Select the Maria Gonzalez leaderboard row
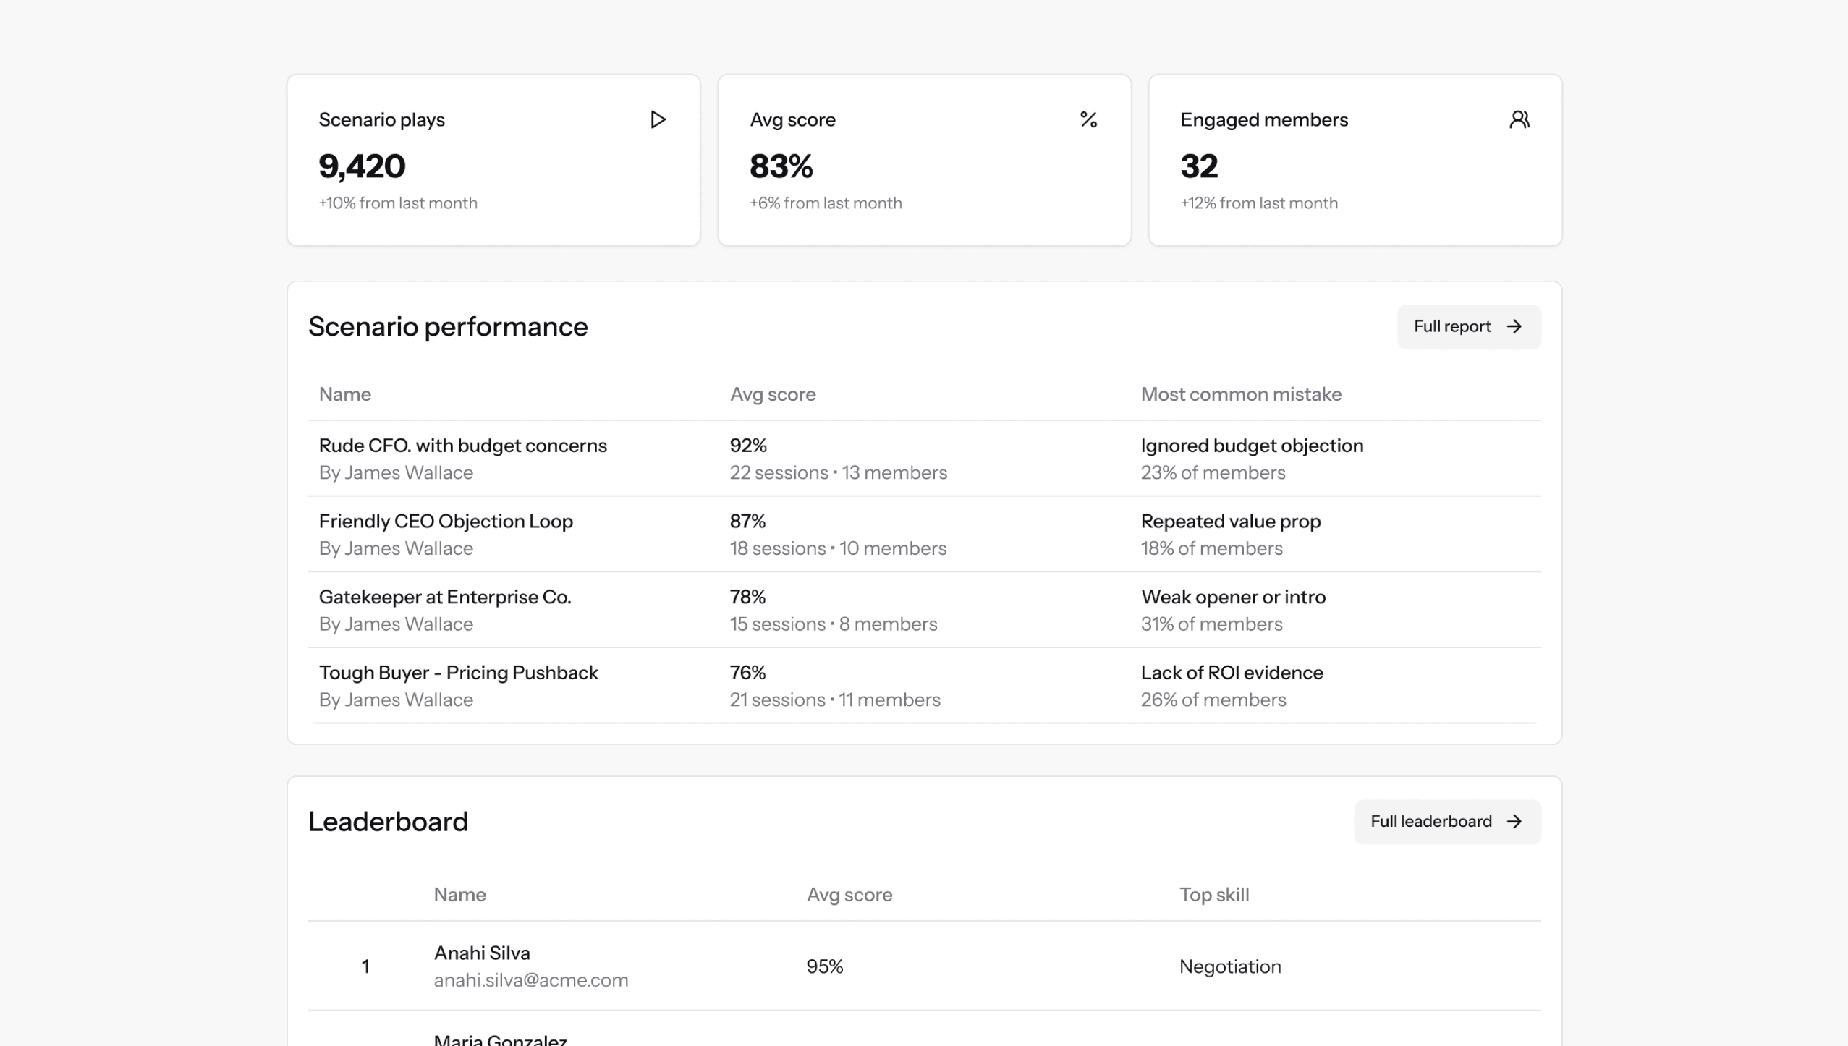The image size is (1848, 1046). click(500, 1040)
